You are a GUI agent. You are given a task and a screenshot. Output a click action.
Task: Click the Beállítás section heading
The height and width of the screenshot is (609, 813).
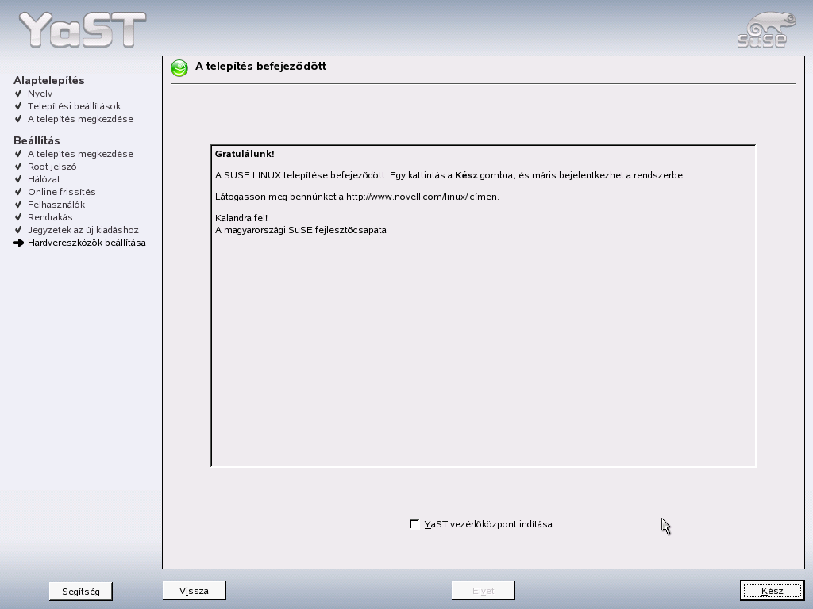37,141
